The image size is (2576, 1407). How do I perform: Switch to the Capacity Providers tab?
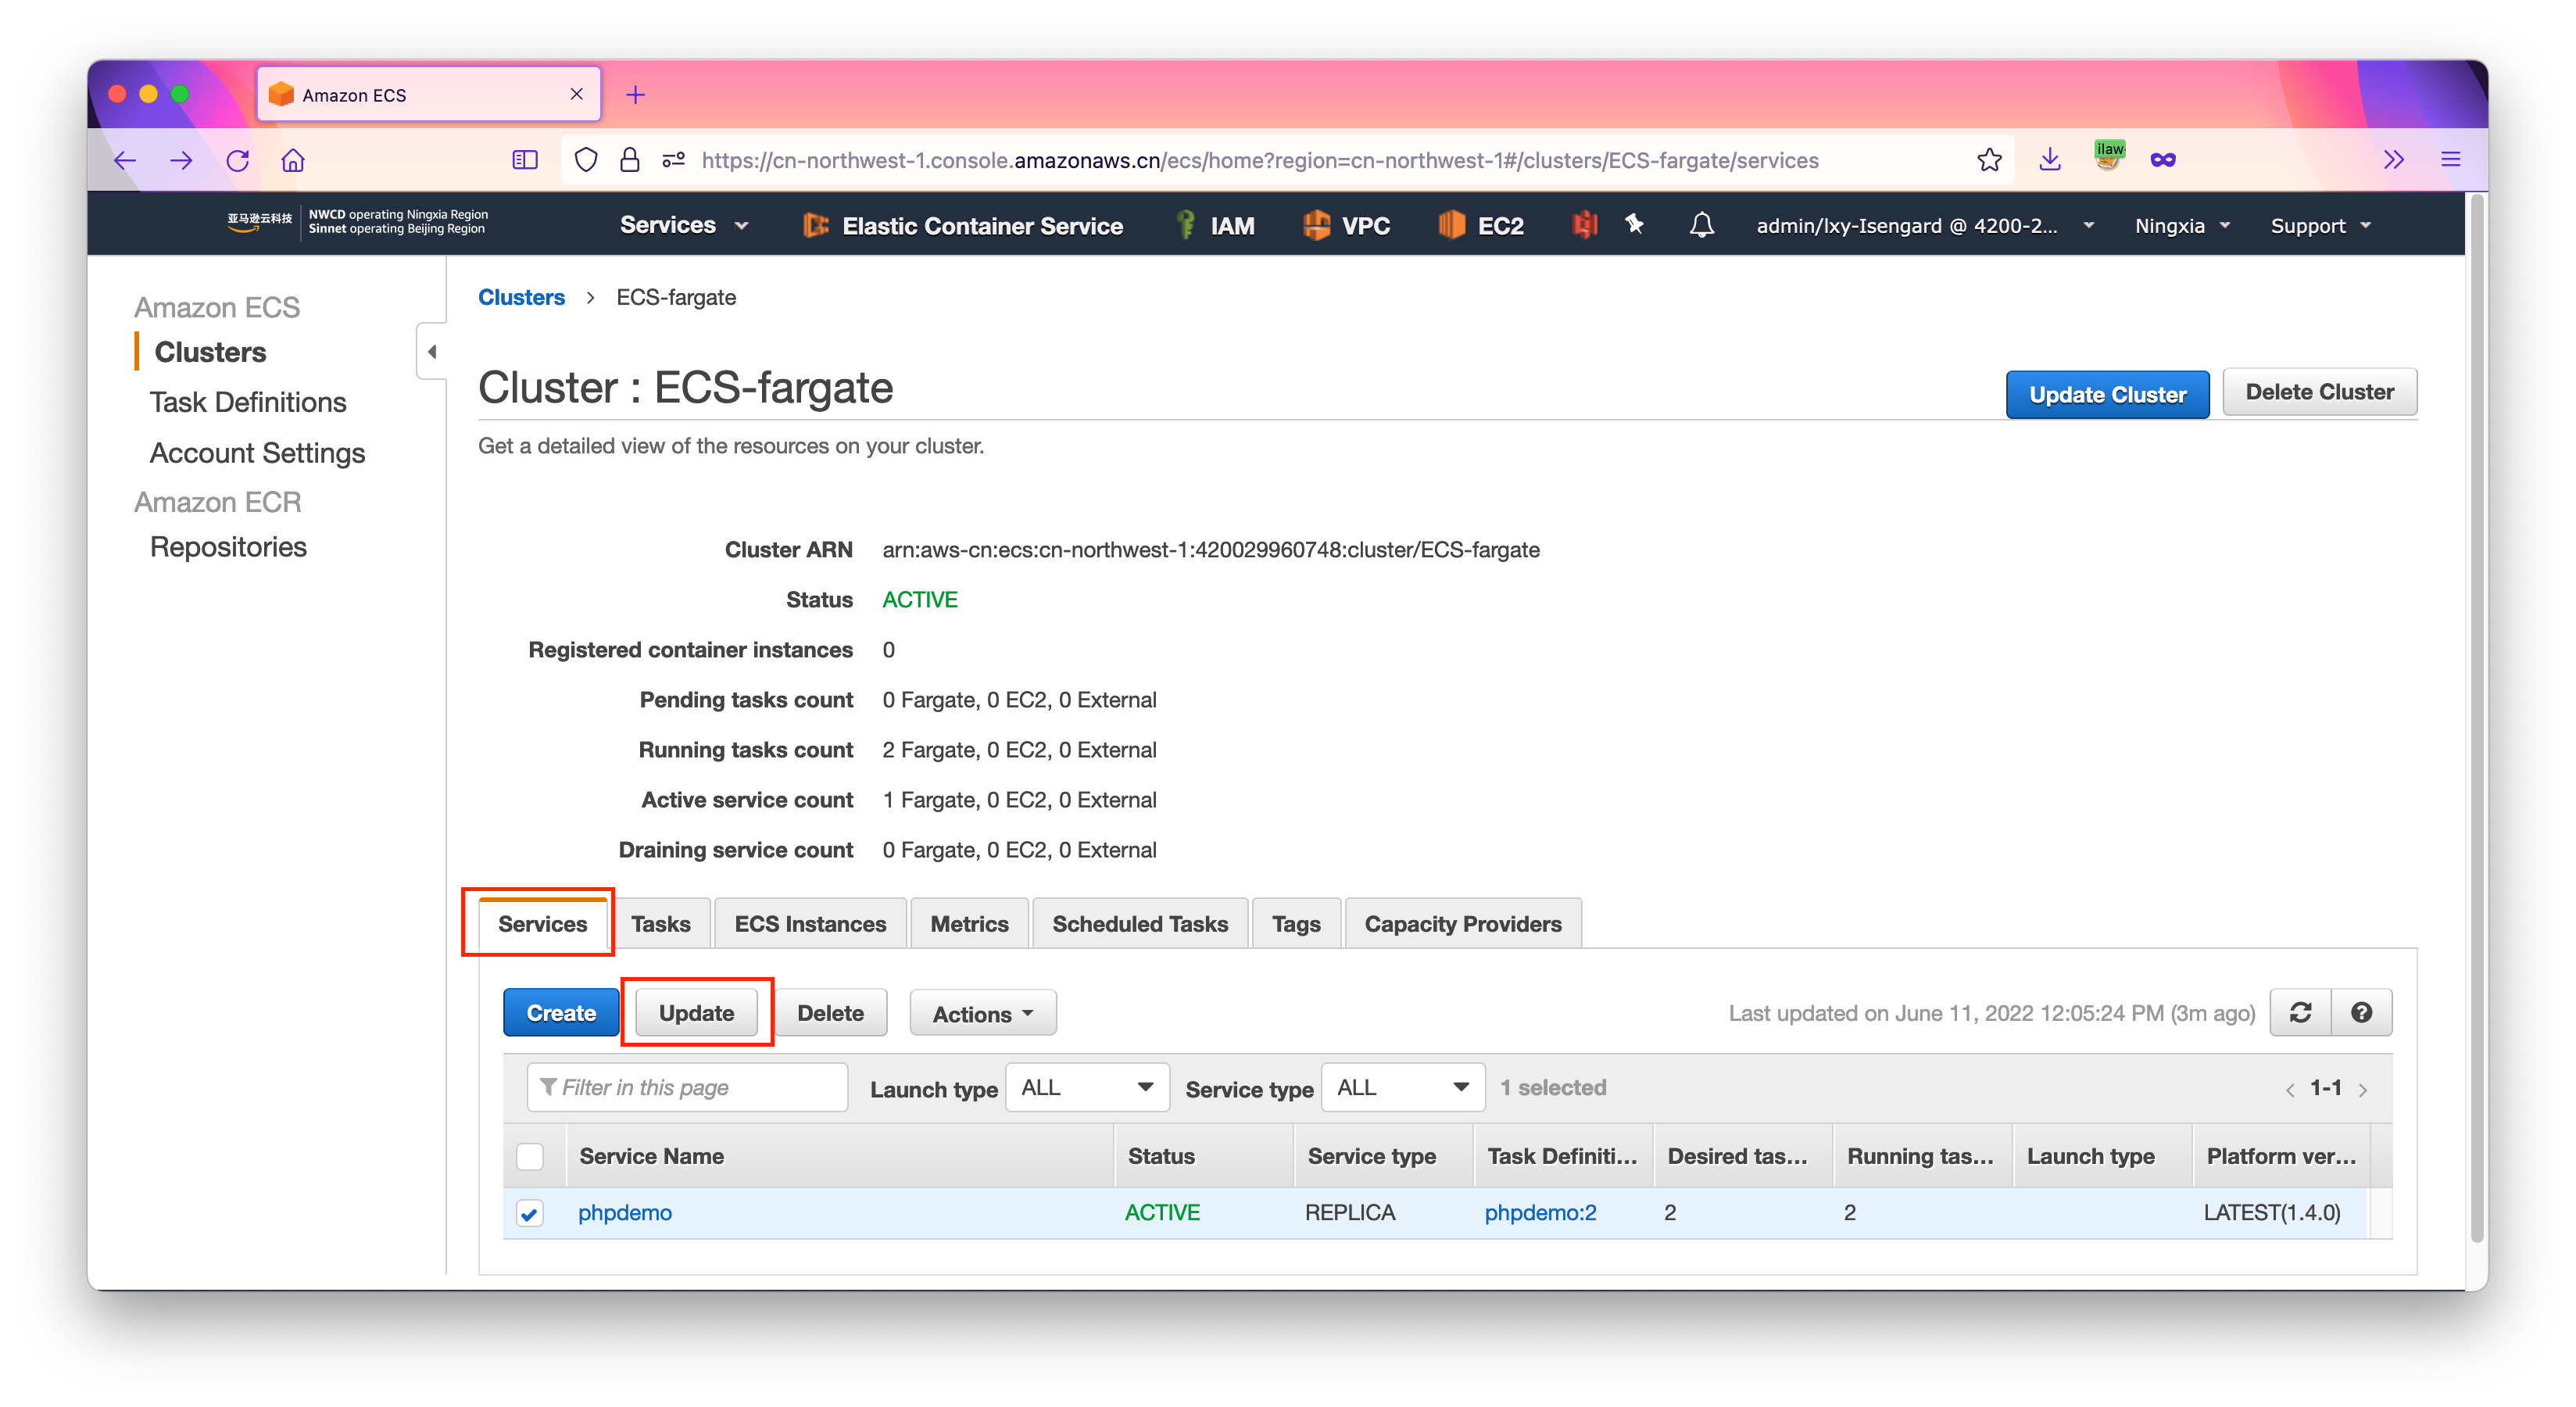tap(1462, 923)
